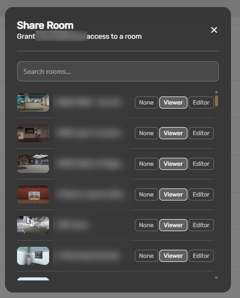Screen dimensions: 240x298
Task: Set dark gallery room access to Editor
Action: (x=201, y=133)
